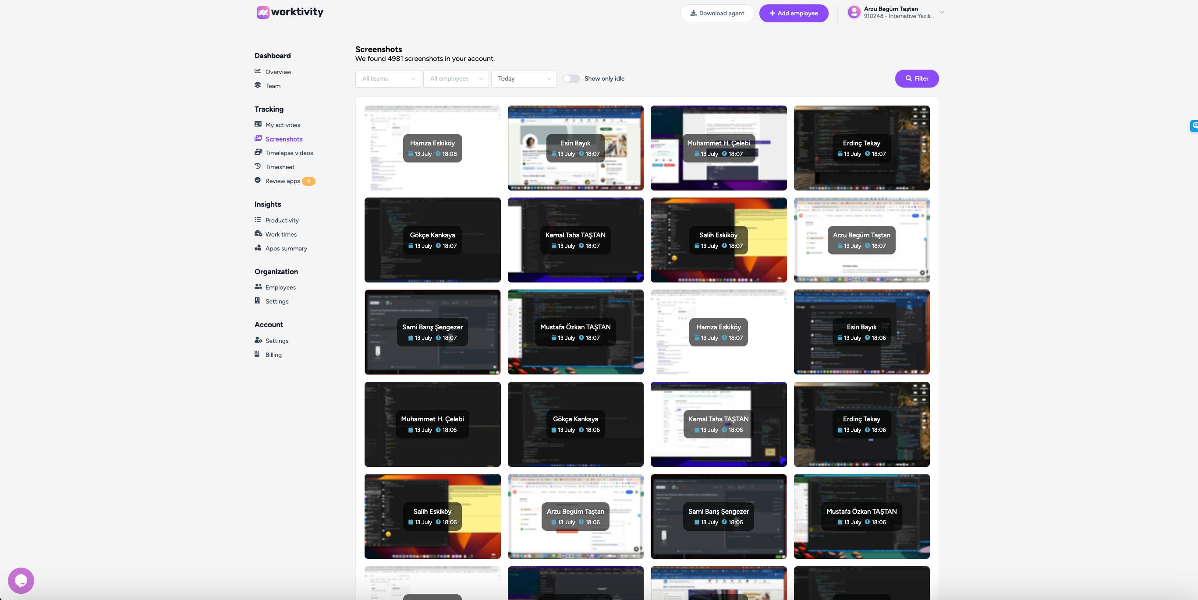This screenshot has height=600, width=1198.
Task: Open the Work times link
Action: pos(281,234)
